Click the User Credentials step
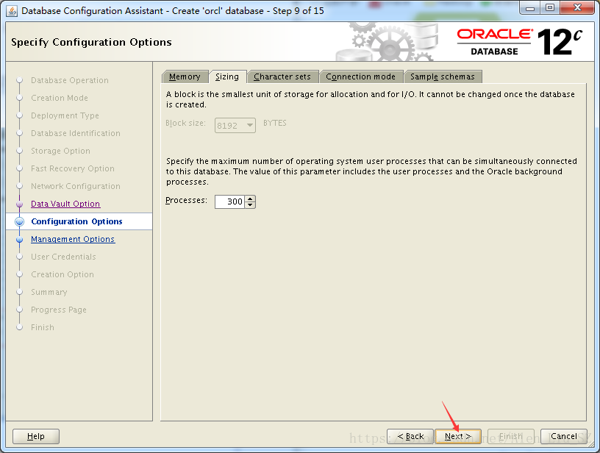 click(63, 257)
